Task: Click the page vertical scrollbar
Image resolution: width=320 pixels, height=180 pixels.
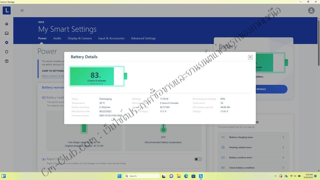Action: (x=319, y=43)
